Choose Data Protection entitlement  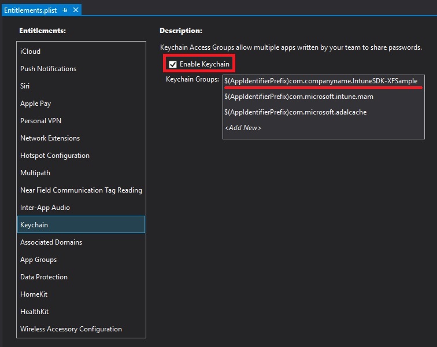(81, 276)
